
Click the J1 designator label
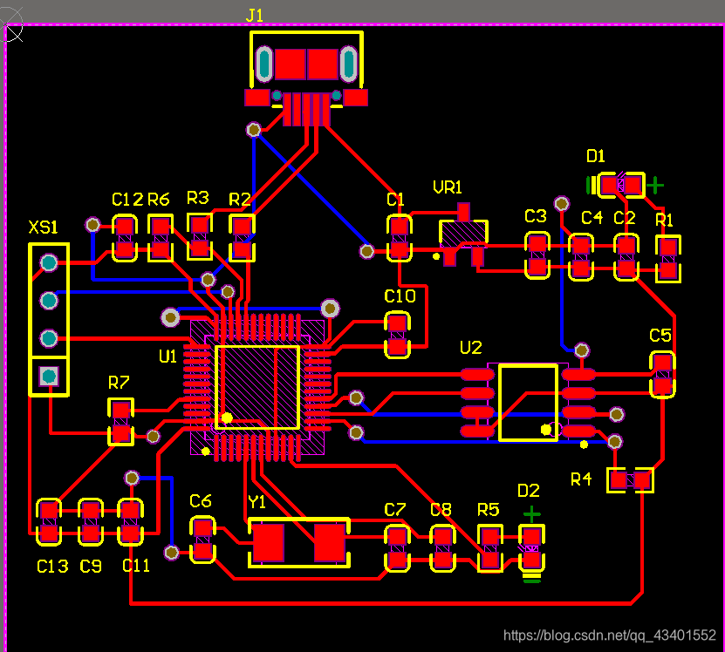[254, 15]
